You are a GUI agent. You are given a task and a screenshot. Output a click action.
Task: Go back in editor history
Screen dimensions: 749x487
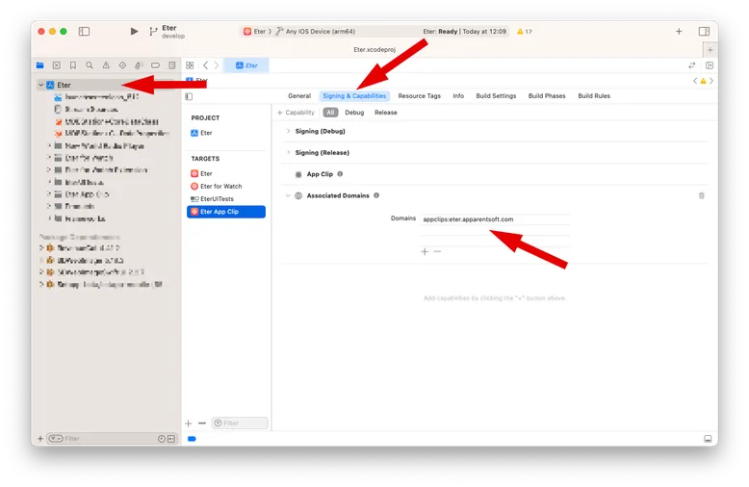click(x=205, y=65)
